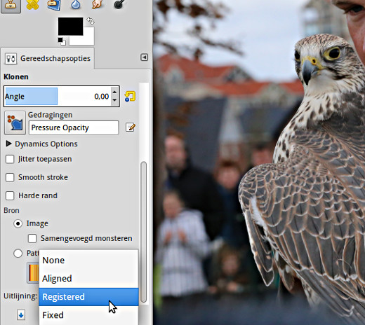Click the Pressure Opacity dynamics field
365x325 pixels.
coord(74,127)
